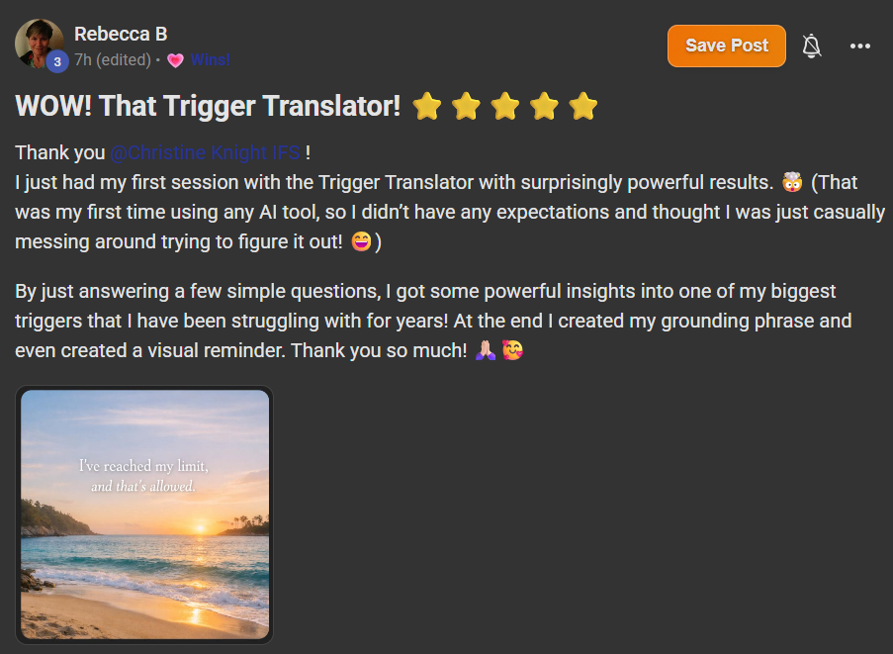Click the level 3 badge on avatar
Image resolution: width=893 pixels, height=654 pixels.
pos(56,61)
